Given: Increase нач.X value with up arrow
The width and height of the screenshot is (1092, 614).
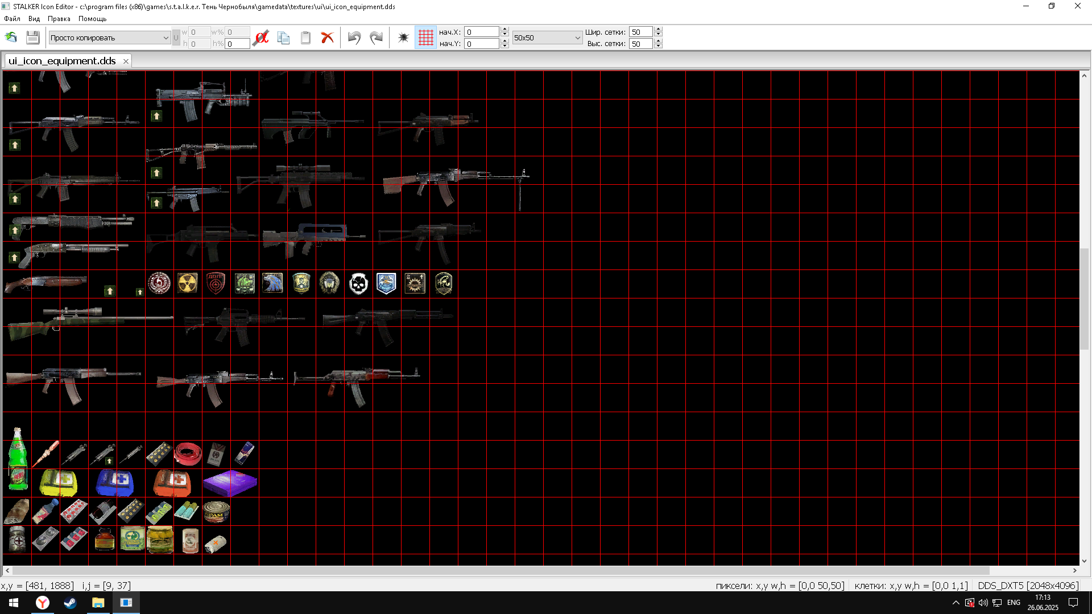Looking at the screenshot, I should [504, 29].
